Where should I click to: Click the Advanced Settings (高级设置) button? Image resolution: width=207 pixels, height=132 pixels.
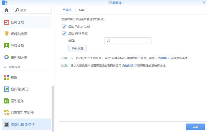point(77,48)
